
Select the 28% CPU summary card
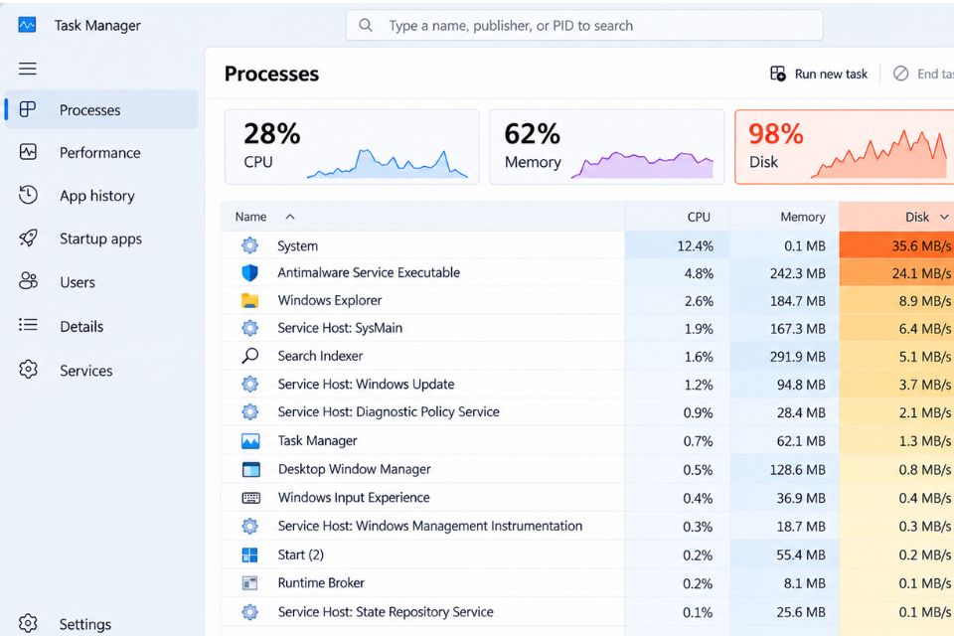coord(352,147)
